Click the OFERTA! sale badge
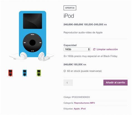Image resolution: width=132 pixels, height=115 pixels. tap(70, 8)
